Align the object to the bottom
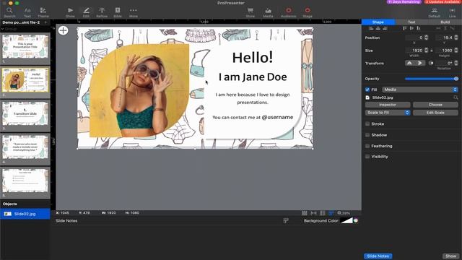Viewport: 462px width, 260px height. click(419, 28)
